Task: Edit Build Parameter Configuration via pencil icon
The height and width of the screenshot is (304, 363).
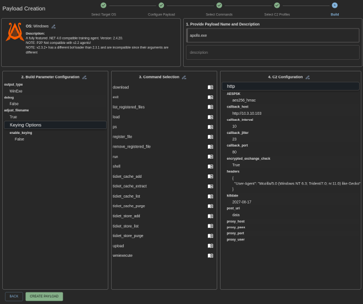Action: (x=85, y=77)
